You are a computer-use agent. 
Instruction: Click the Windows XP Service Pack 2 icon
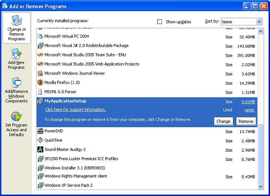(x=40, y=185)
